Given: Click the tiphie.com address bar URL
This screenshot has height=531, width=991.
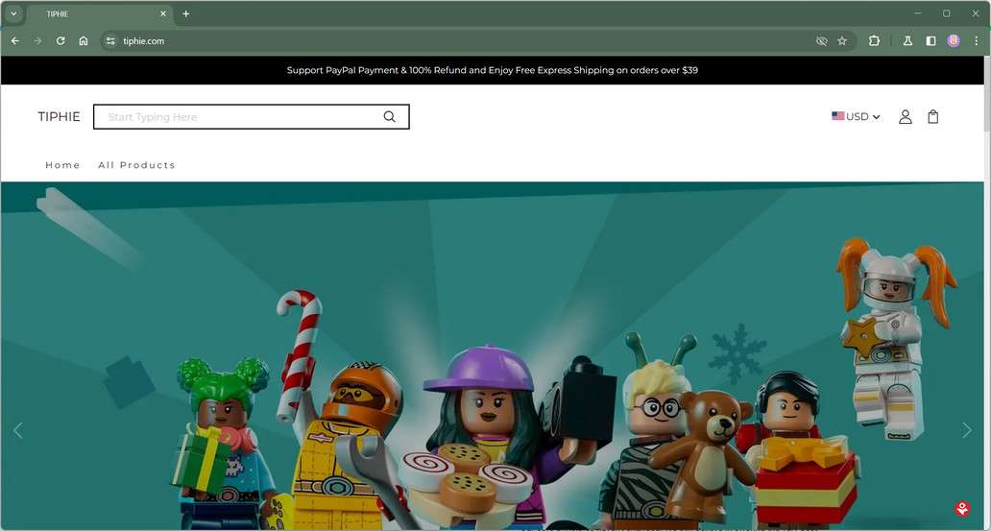Looking at the screenshot, I should coord(143,41).
